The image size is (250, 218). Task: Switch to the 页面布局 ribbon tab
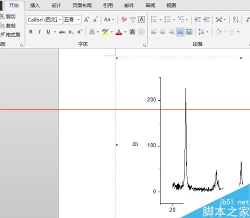(82, 5)
